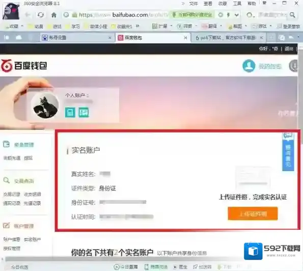This screenshot has width=303, height=271.
Task: Click the 下载 download status icon
Action: [x=224, y=267]
